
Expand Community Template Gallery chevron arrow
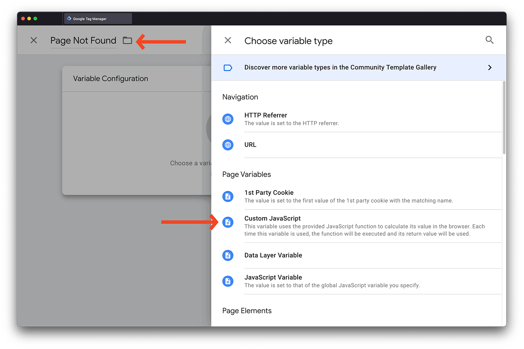click(490, 68)
